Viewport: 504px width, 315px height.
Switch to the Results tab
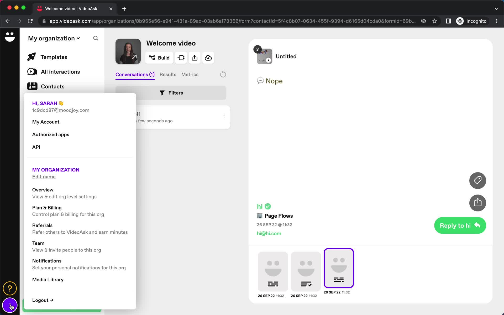click(x=168, y=74)
